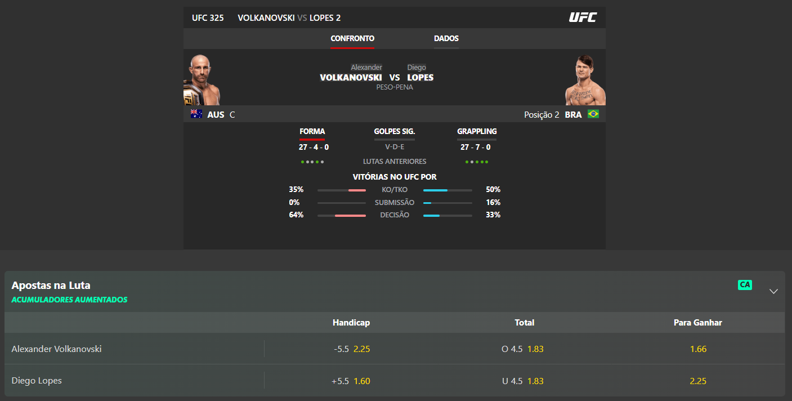792x401 pixels.
Task: Switch to the Dados tab
Action: (446, 39)
